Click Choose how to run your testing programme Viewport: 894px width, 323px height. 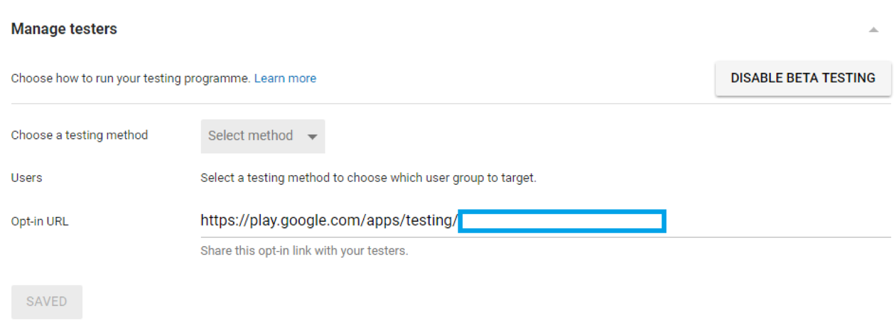130,78
